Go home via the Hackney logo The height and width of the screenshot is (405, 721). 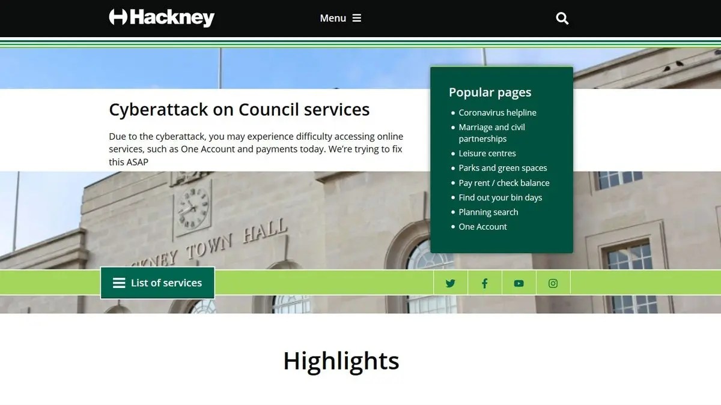pyautogui.click(x=162, y=17)
